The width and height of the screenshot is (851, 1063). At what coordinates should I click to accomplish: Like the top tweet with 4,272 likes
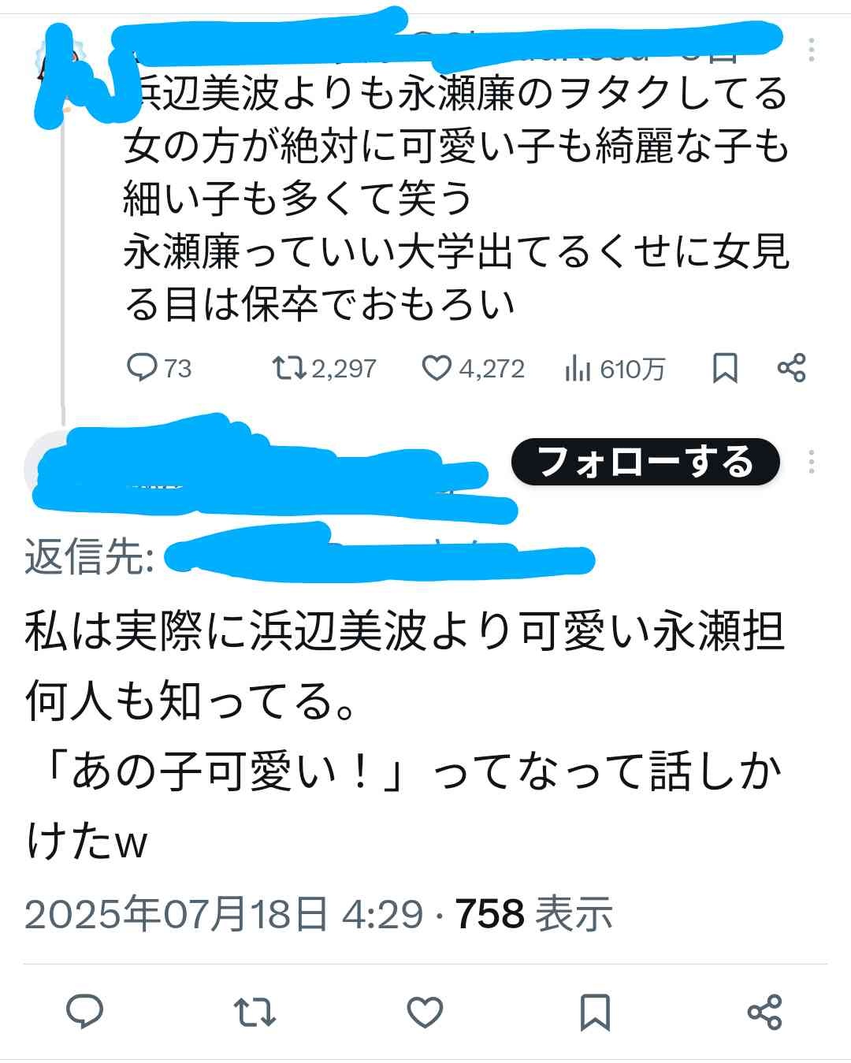[x=473, y=368]
